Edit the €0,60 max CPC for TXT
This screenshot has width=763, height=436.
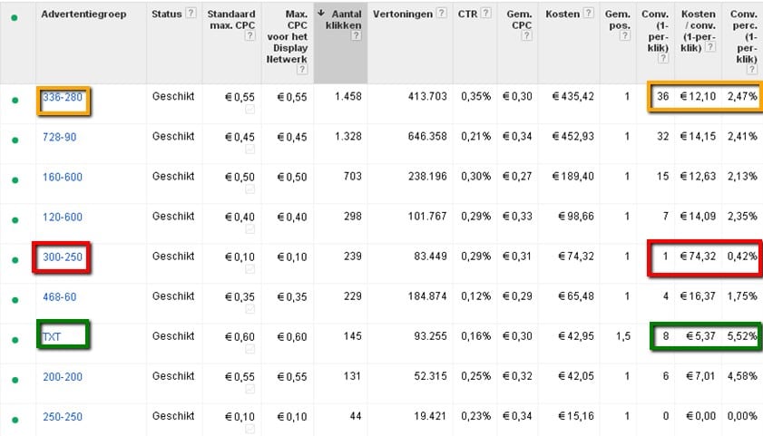(x=240, y=336)
